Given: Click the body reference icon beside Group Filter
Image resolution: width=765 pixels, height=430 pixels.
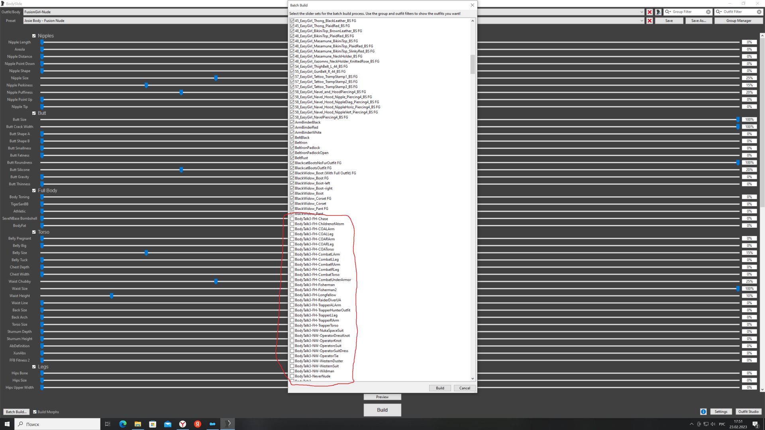Looking at the screenshot, I should pos(658,12).
